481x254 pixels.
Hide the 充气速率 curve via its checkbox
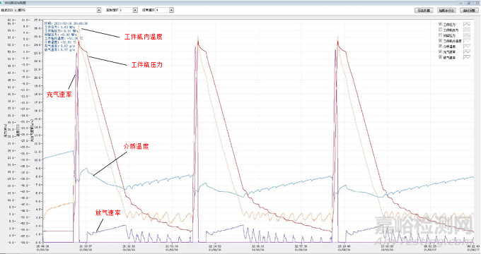pyautogui.click(x=441, y=52)
